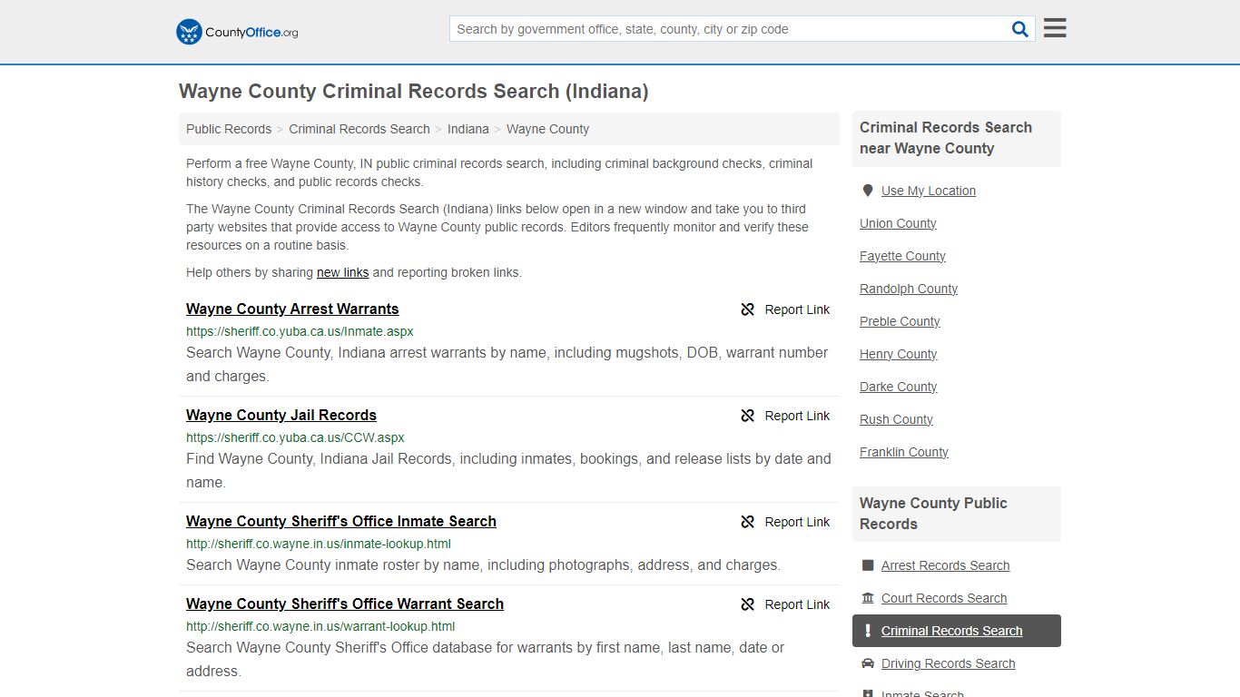This screenshot has width=1240, height=697.
Task: Go to the Indiana breadcrumb
Action: click(468, 129)
